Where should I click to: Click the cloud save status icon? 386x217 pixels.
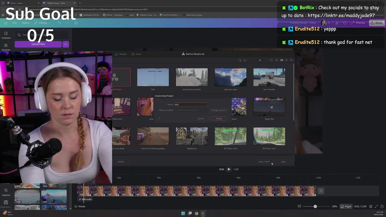[x=76, y=23]
